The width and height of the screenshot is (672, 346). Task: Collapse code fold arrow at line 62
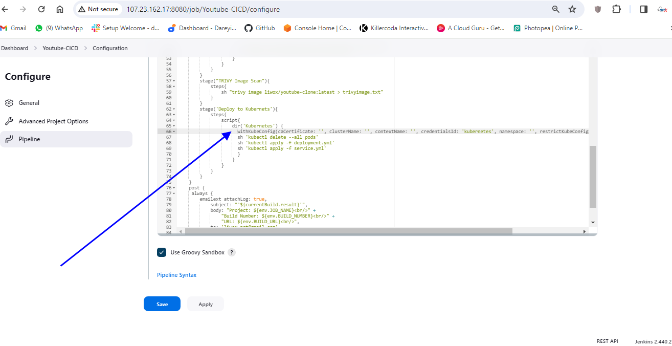tap(174, 109)
